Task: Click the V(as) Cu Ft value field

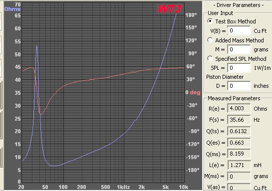Action: click(x=239, y=187)
